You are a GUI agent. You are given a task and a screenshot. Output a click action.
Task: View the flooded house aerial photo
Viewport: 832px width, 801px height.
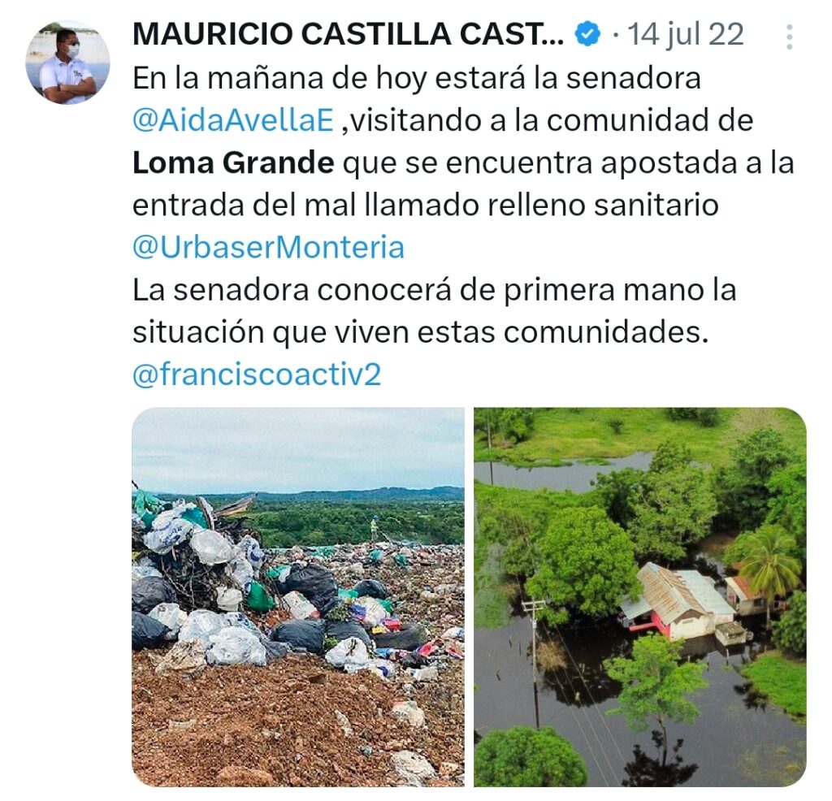pos(640,597)
